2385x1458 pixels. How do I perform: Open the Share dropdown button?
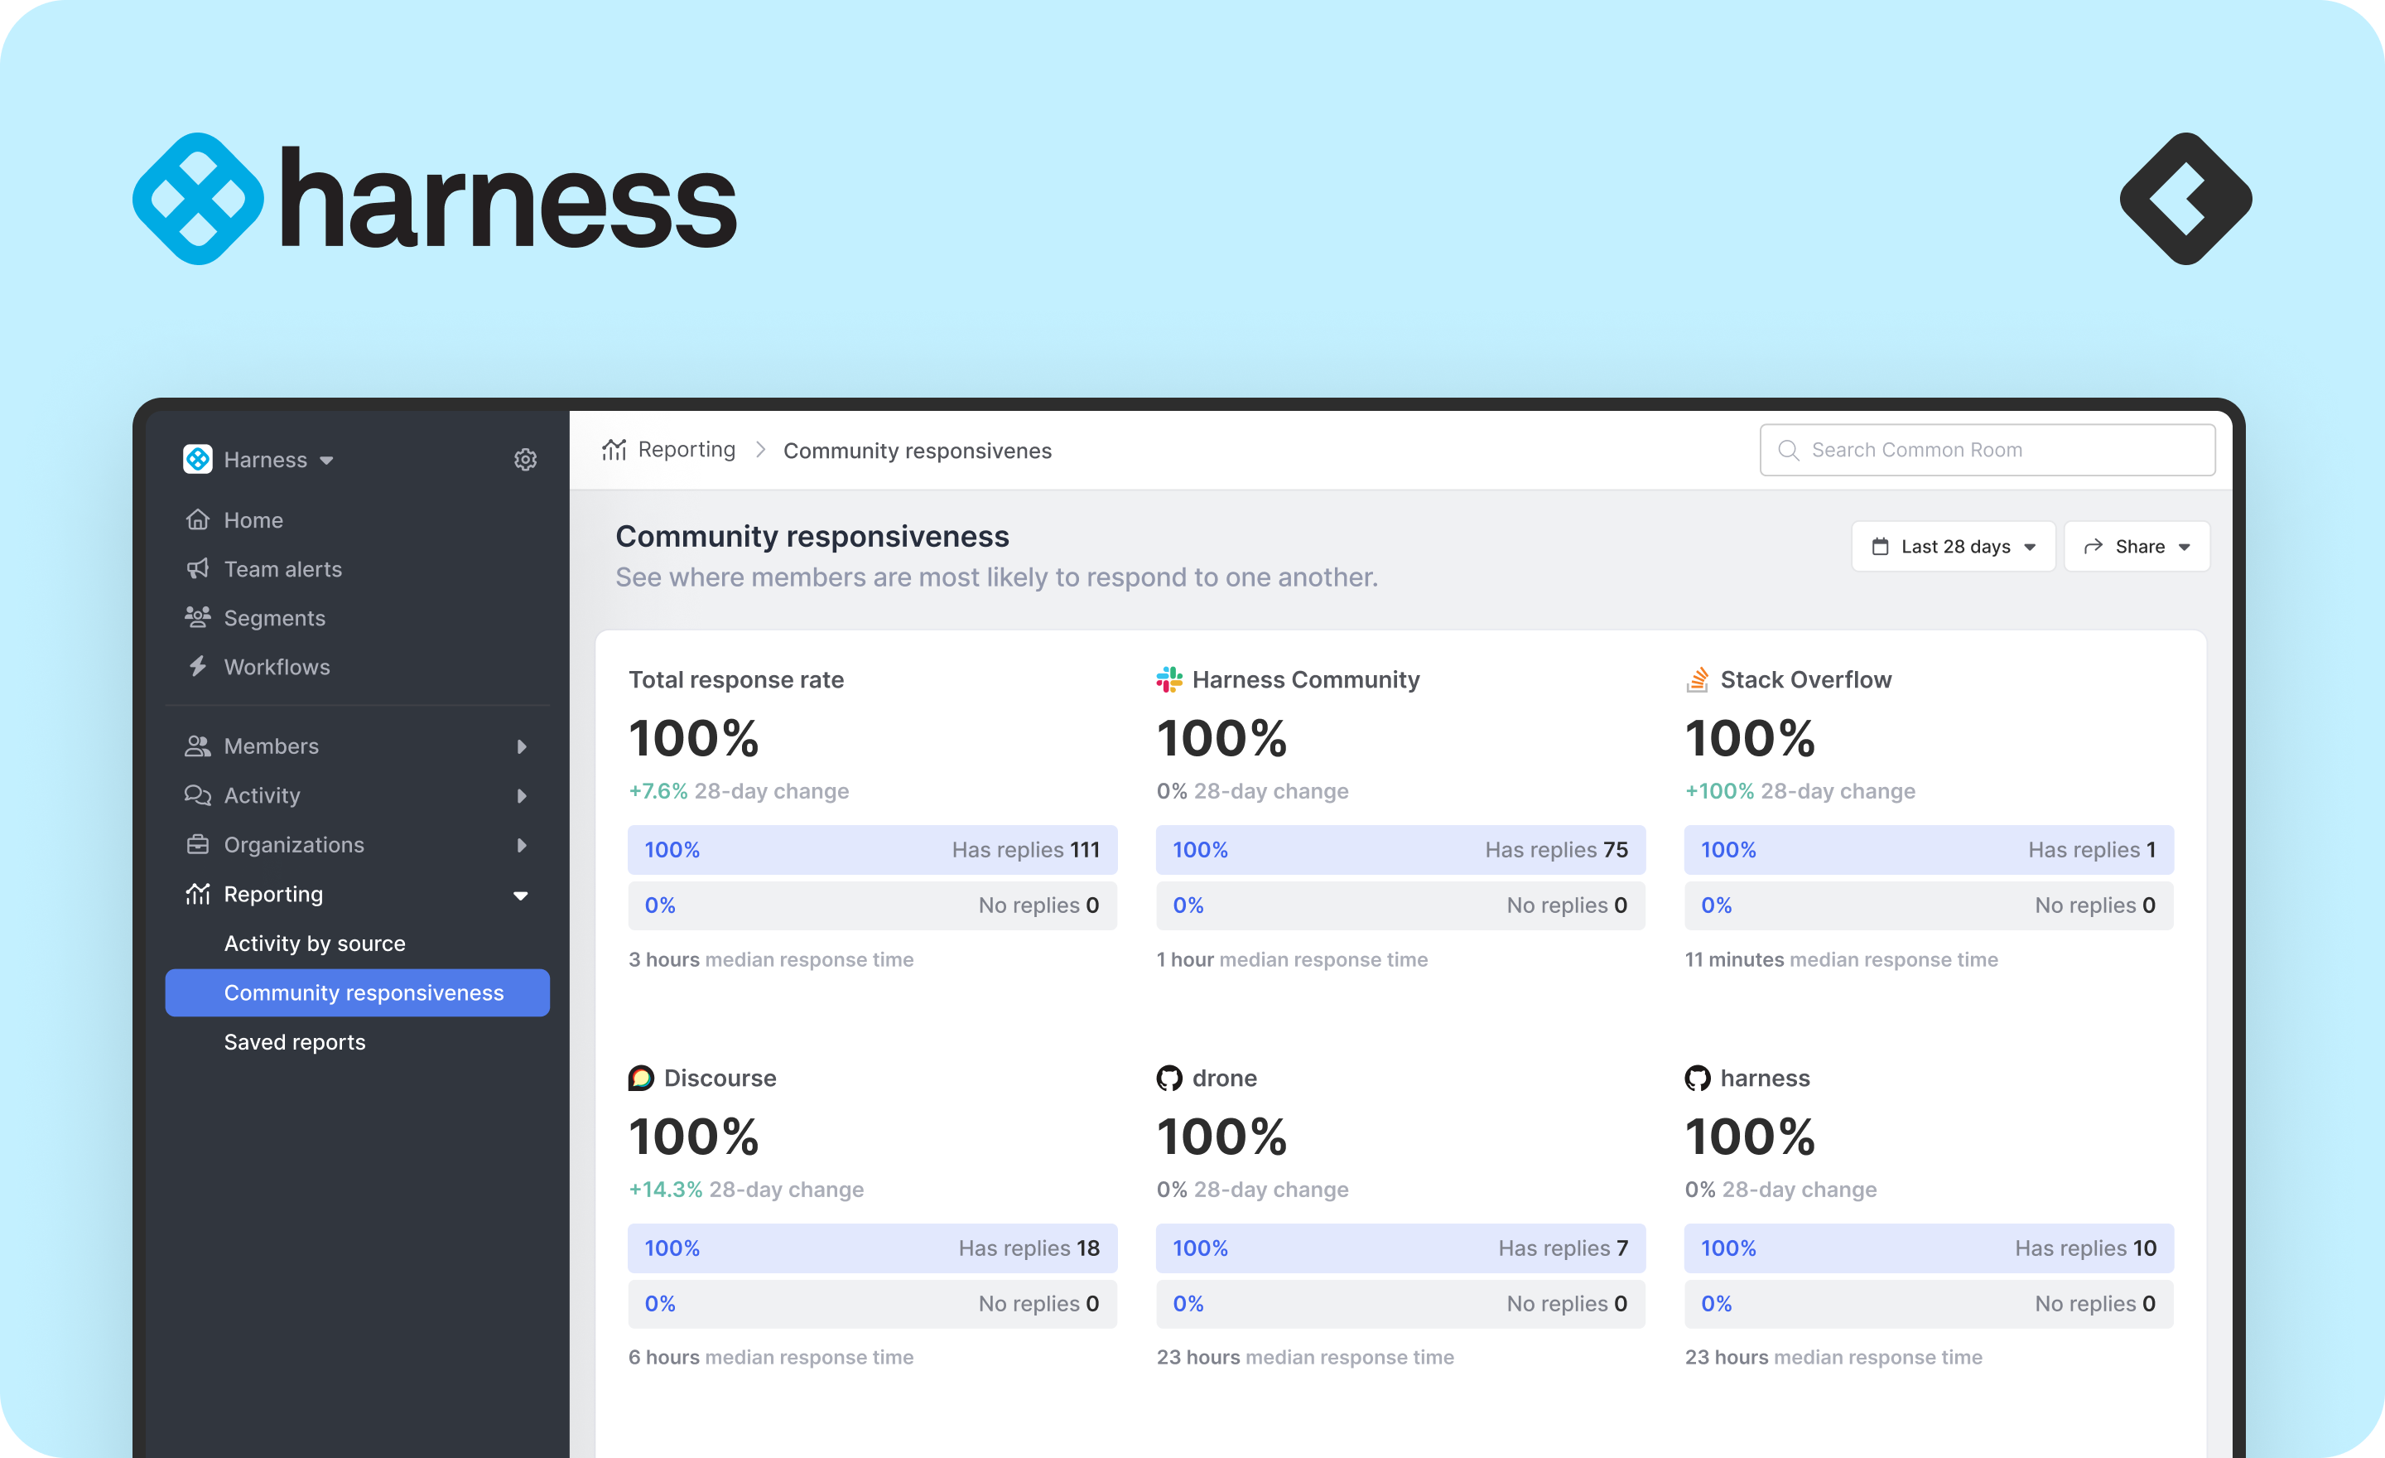[2137, 547]
